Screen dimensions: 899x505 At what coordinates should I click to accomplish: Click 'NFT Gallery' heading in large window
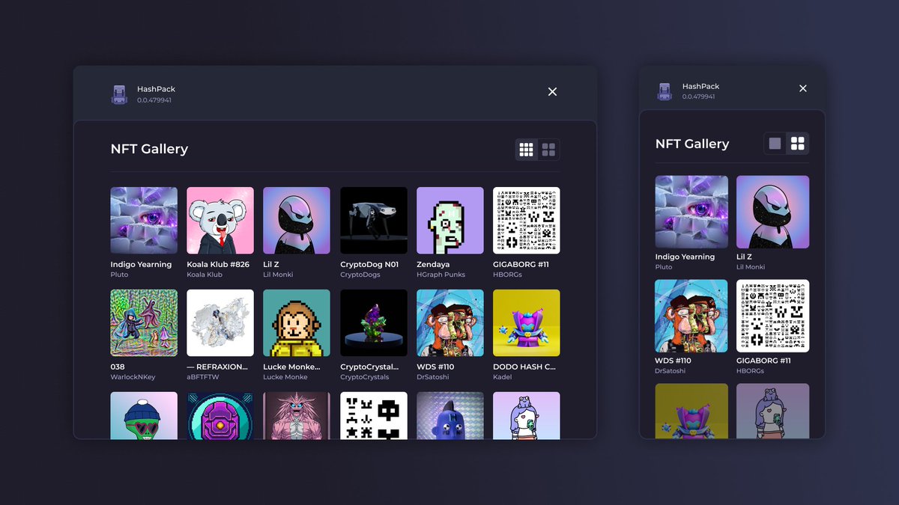[x=149, y=149]
